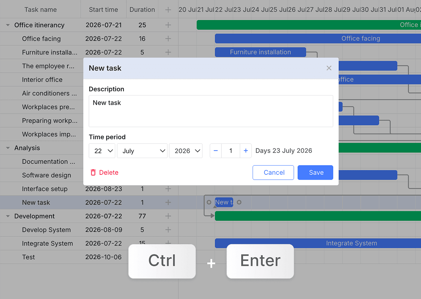Select the Workplaces imp... task row

42,135
